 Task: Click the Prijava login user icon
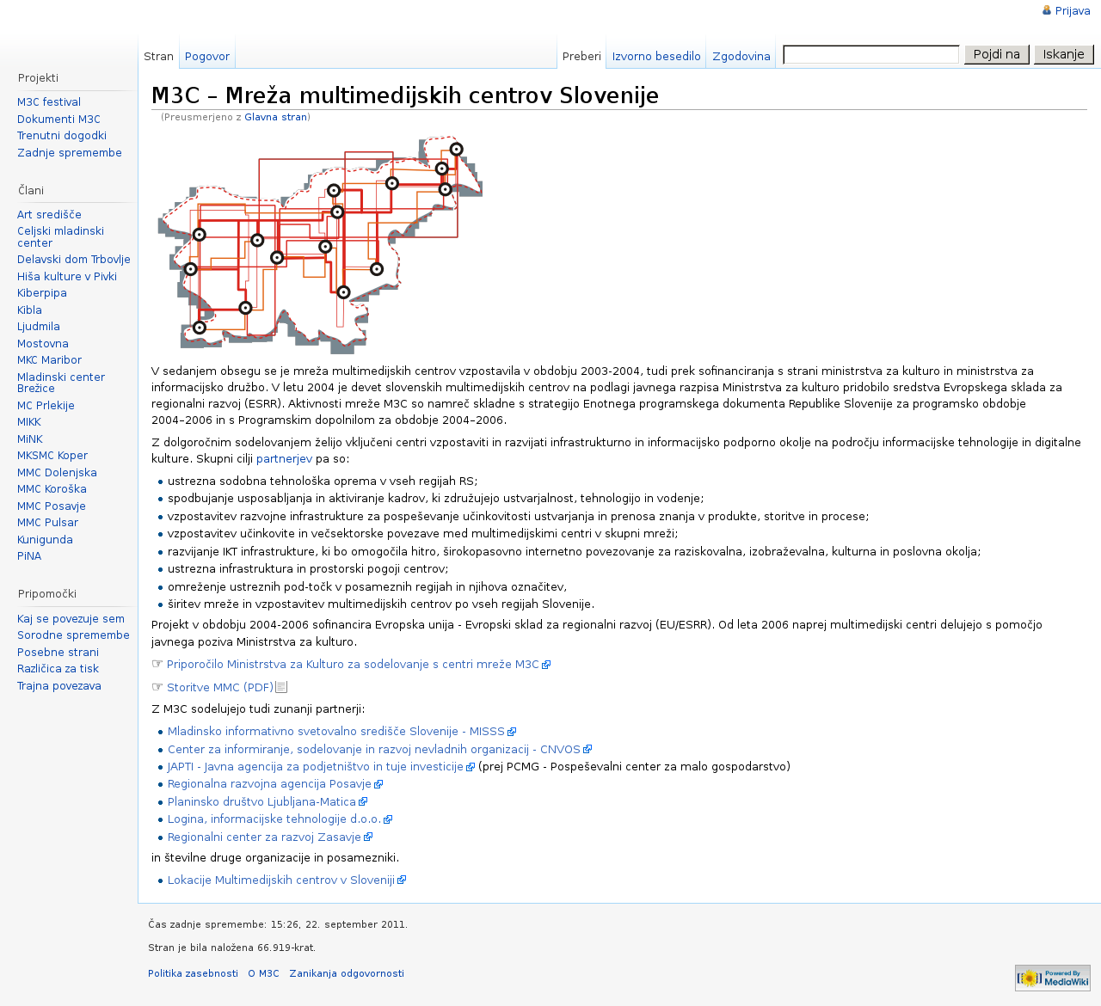[1047, 10]
